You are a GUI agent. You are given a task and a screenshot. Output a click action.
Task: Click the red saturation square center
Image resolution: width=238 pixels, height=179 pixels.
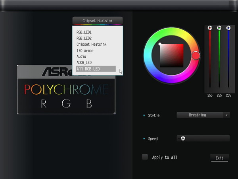pos(172,56)
